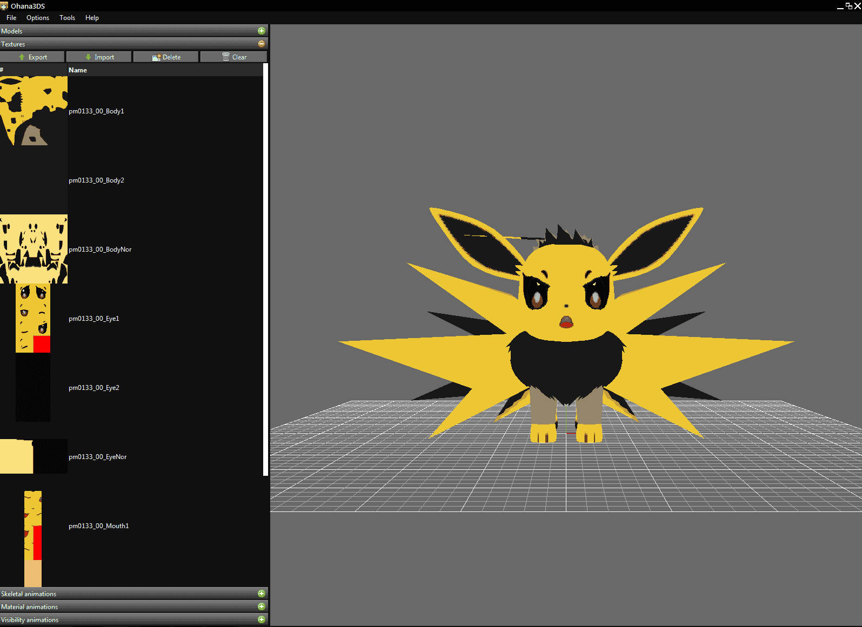
Task: Click the texture list vertical scrollbar
Action: point(265,269)
